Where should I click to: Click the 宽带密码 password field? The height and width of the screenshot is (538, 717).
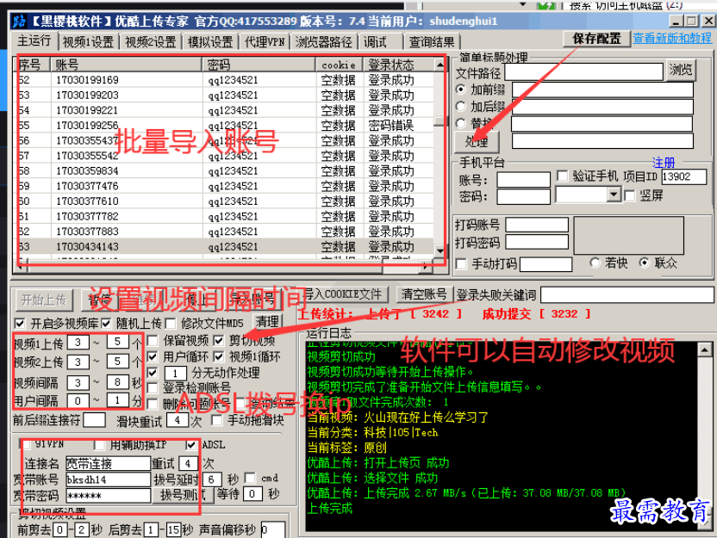(x=108, y=495)
